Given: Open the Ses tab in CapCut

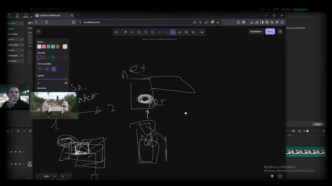Looking at the screenshot, I should [17, 15].
